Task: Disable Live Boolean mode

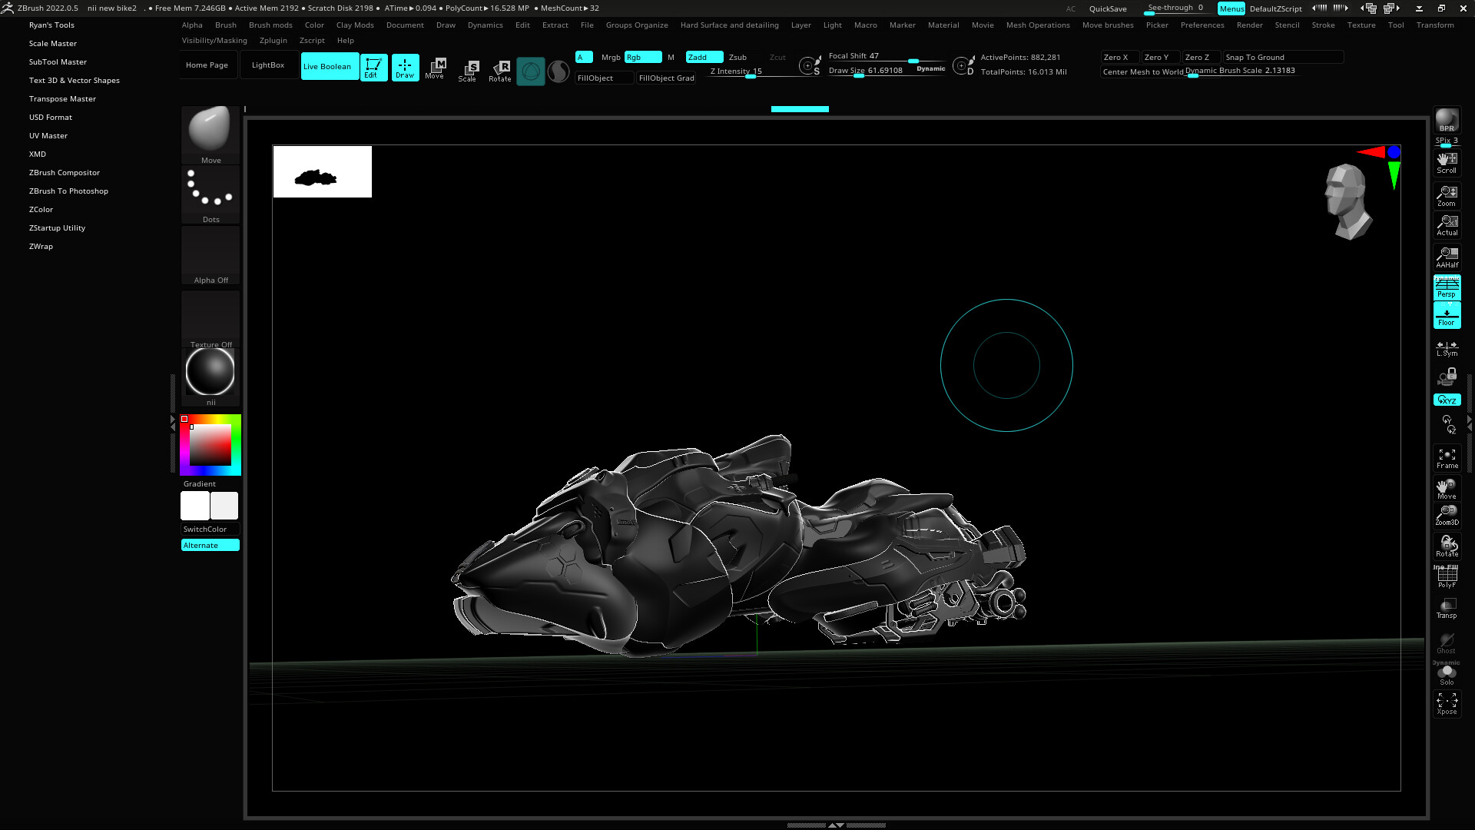Action: 329,66
